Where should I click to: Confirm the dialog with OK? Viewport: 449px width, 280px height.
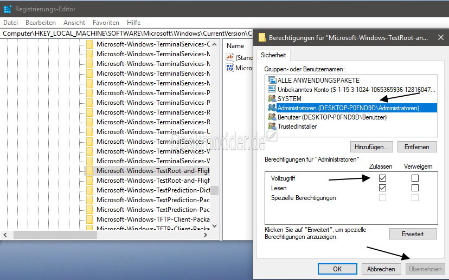[x=337, y=269]
